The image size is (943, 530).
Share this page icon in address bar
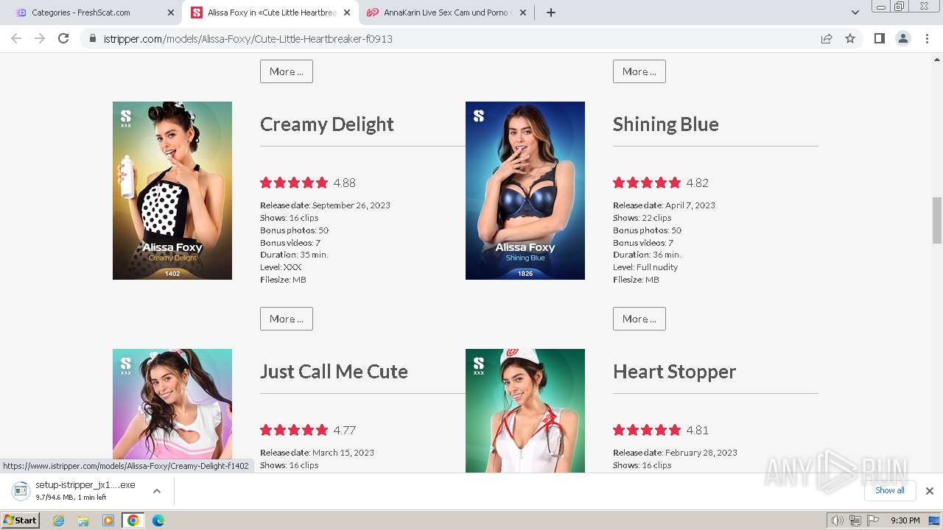tap(827, 38)
